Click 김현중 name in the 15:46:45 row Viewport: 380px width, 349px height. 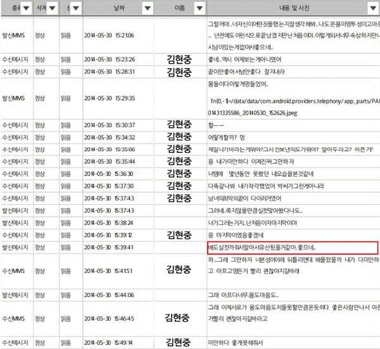pyautogui.click(x=178, y=319)
